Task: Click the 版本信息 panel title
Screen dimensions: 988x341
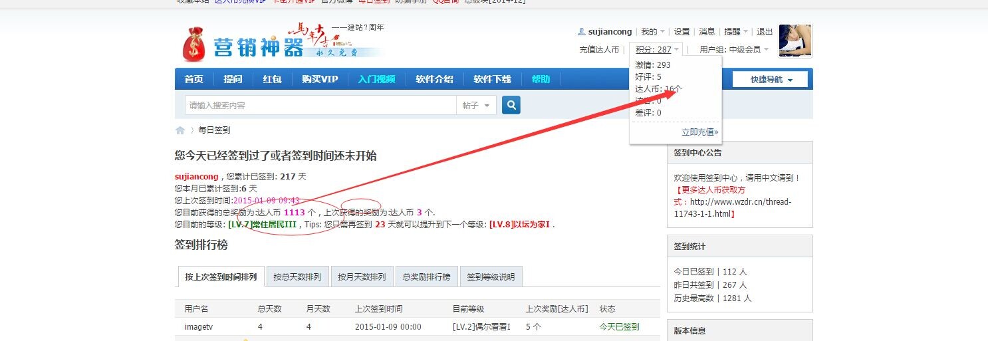Action: click(x=689, y=331)
